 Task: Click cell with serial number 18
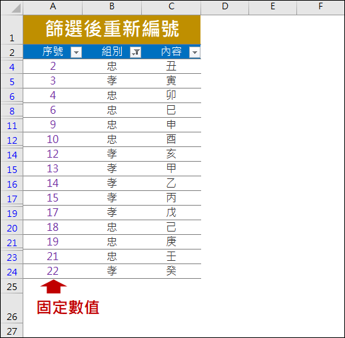click(x=53, y=228)
